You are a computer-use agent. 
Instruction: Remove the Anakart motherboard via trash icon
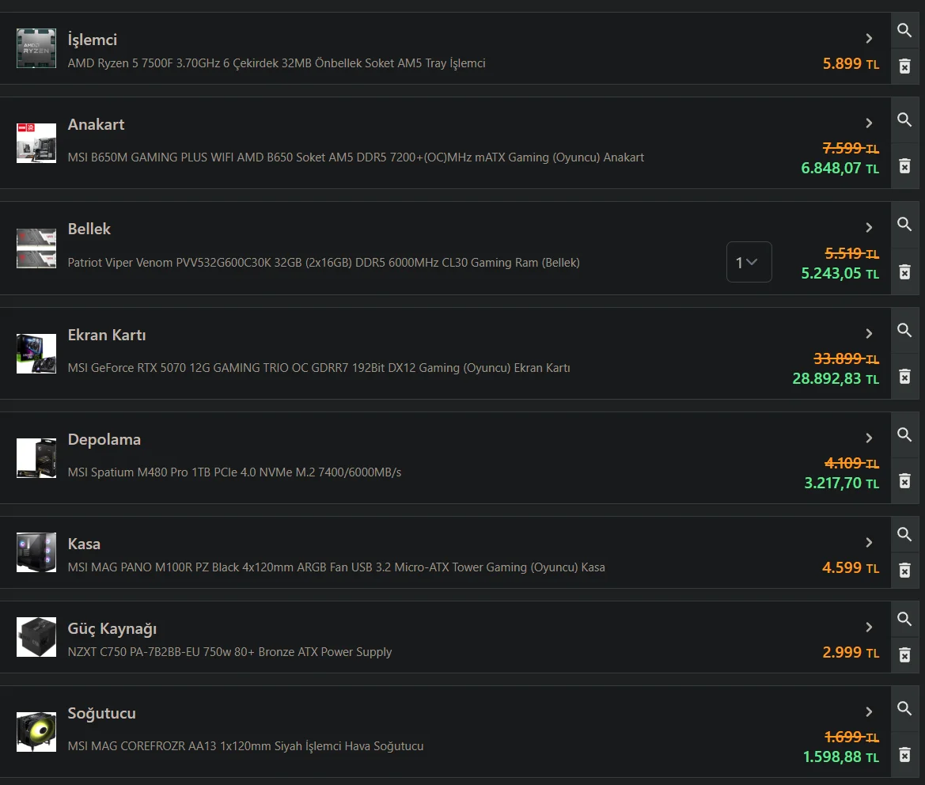click(x=904, y=166)
